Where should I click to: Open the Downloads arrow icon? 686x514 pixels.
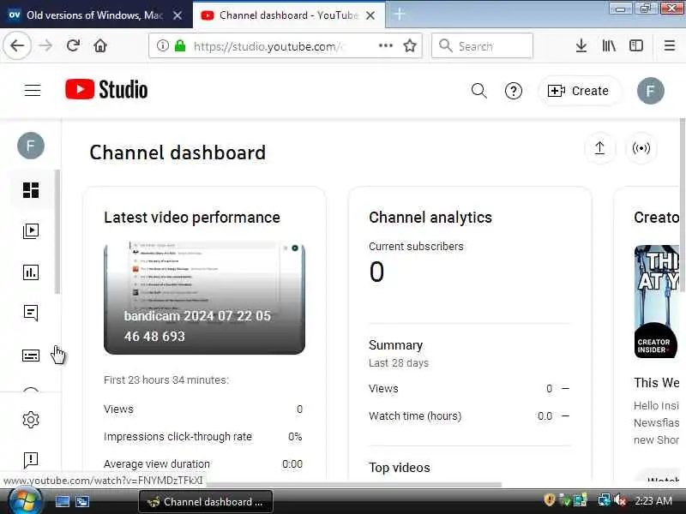[581, 45]
